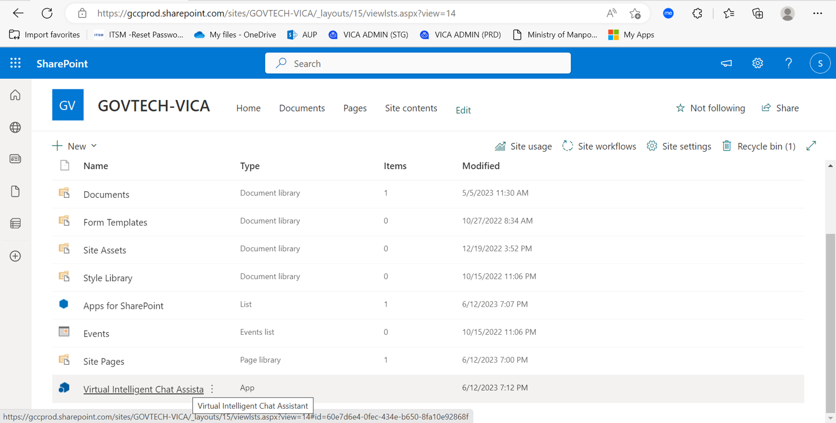Open My files icon in left rail
836x423 pixels.
pyautogui.click(x=15, y=191)
